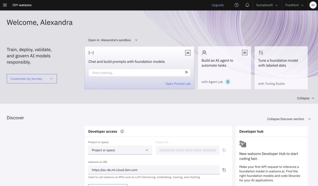
Task: Click the IBM watsonx logo text
Action: [x=22, y=5]
